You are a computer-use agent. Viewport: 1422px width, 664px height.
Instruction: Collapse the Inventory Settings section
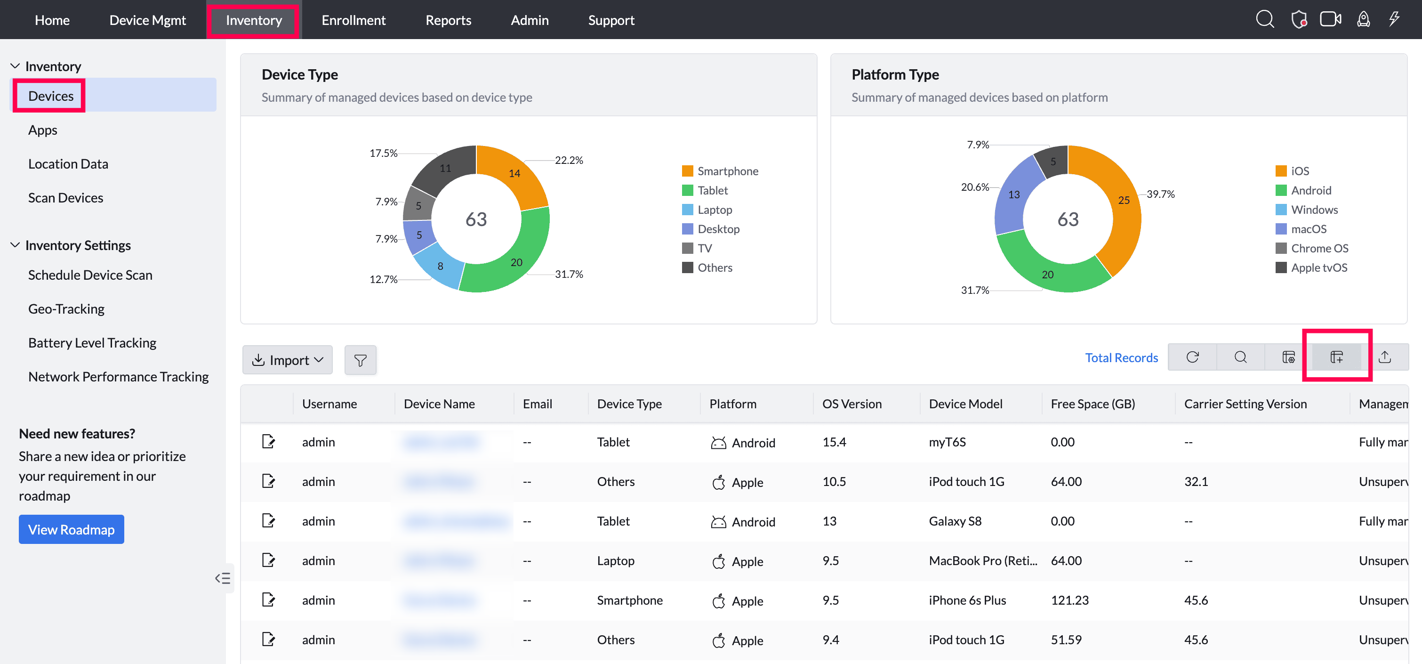(15, 245)
